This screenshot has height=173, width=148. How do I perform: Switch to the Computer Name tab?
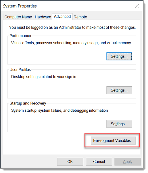coord(18,17)
